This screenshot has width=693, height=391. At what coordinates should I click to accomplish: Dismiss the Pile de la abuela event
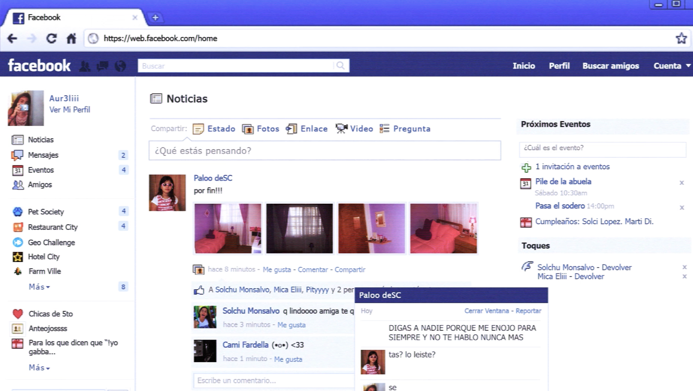coord(682,182)
